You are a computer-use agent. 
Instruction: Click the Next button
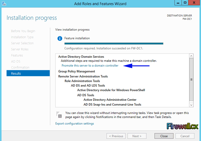(x=137, y=136)
